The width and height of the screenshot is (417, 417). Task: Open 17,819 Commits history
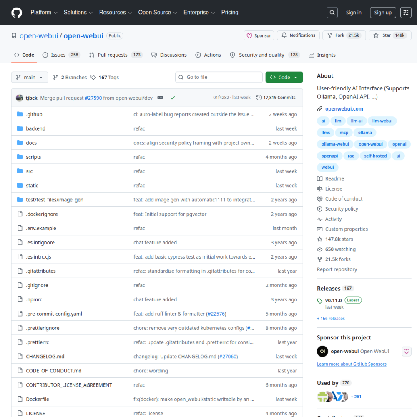276,98
